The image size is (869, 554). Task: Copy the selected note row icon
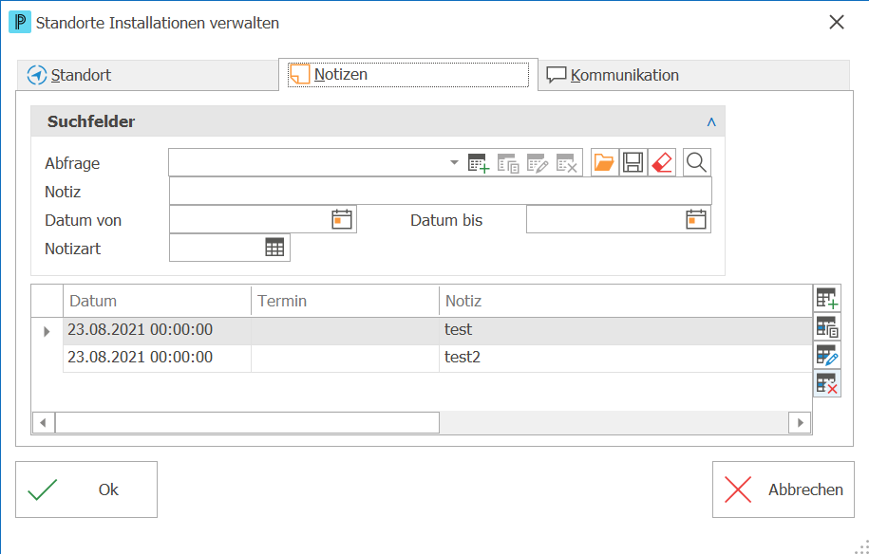tap(827, 327)
